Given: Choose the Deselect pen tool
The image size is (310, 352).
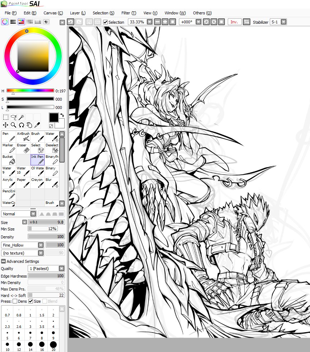Looking at the screenshot, I should [x=52, y=148].
